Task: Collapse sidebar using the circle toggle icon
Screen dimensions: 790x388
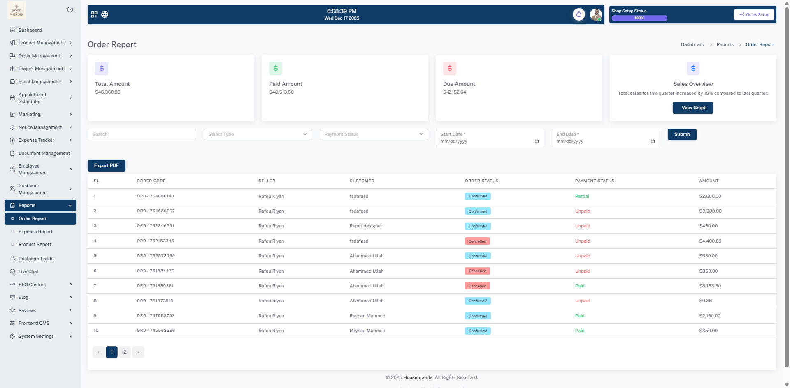Action: pyautogui.click(x=70, y=9)
